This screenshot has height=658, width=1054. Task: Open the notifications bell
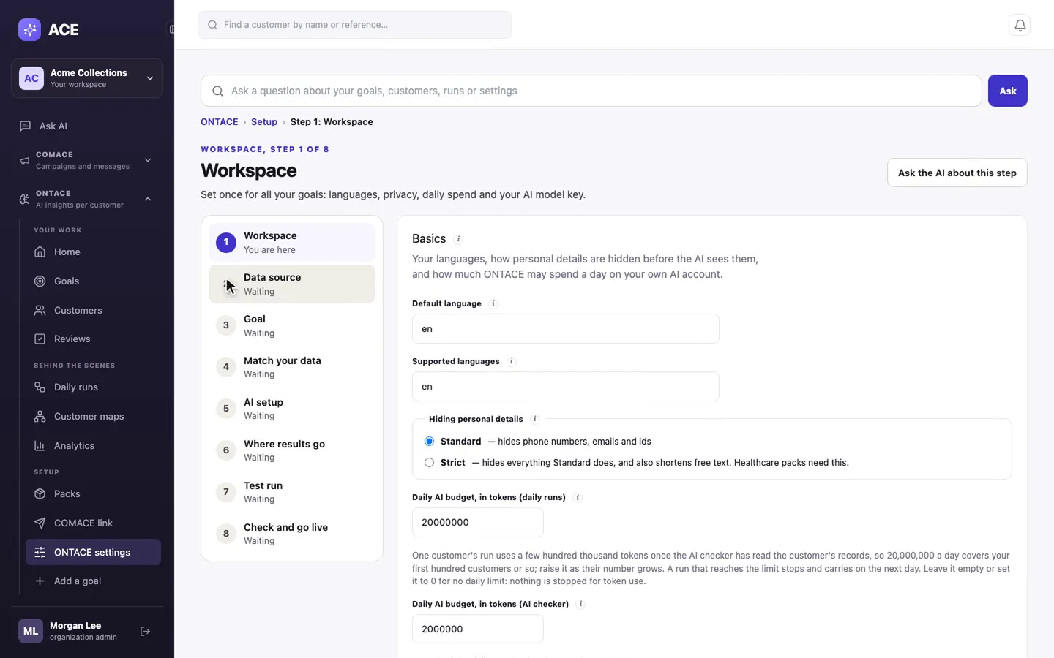[1020, 25]
